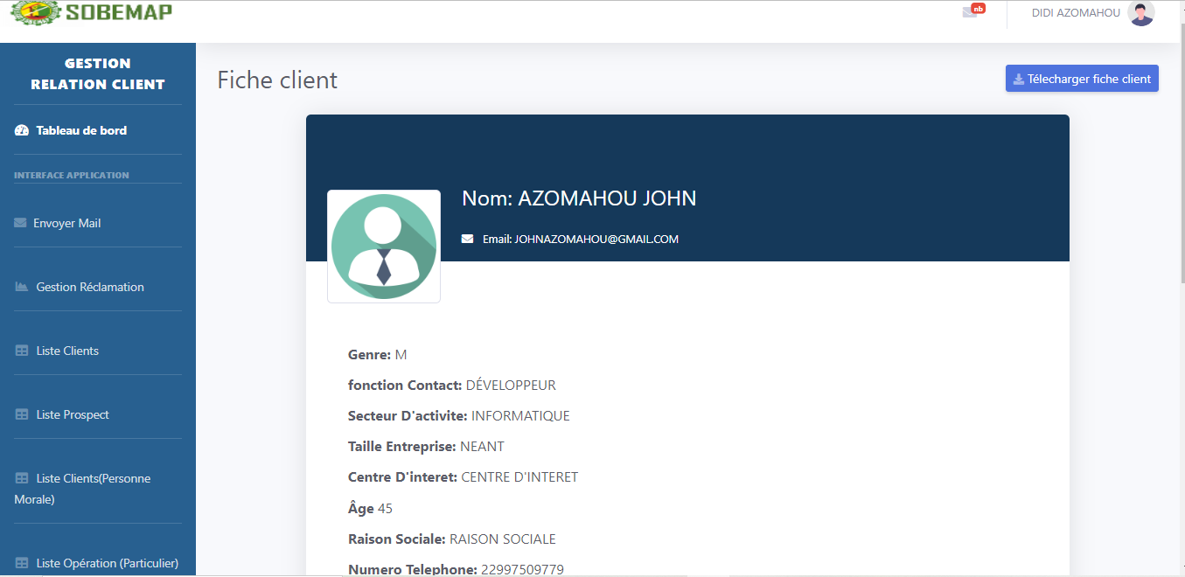
Task: Click the DIDI AZOMAHOU username dropdown
Action: [x=1076, y=13]
